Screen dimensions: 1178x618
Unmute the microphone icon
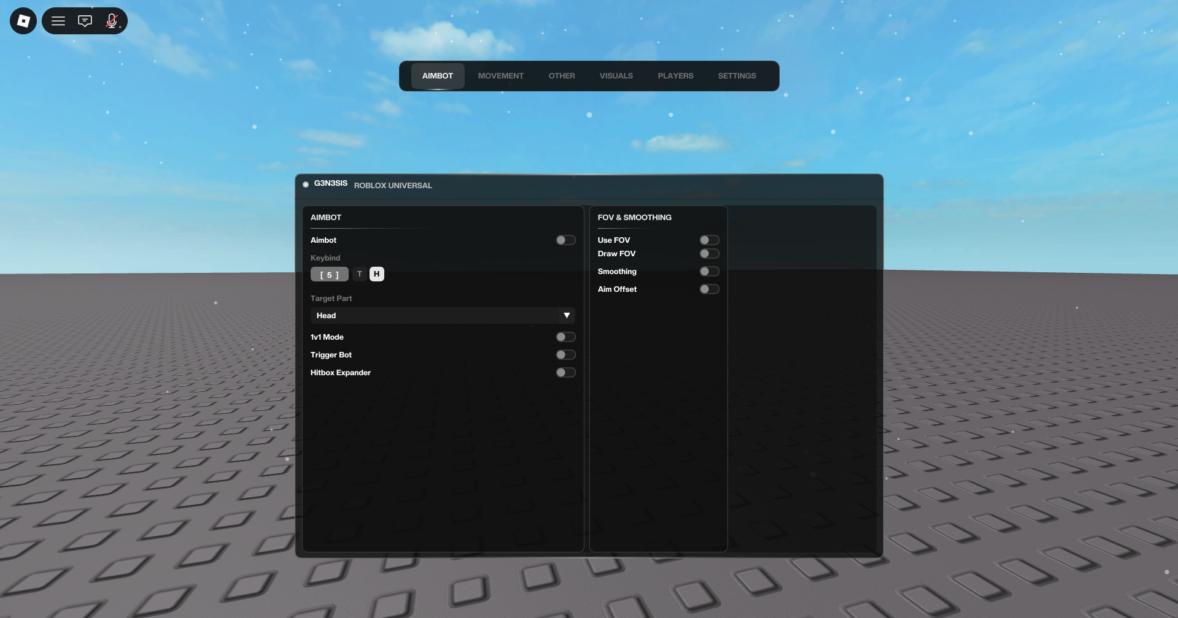[111, 20]
